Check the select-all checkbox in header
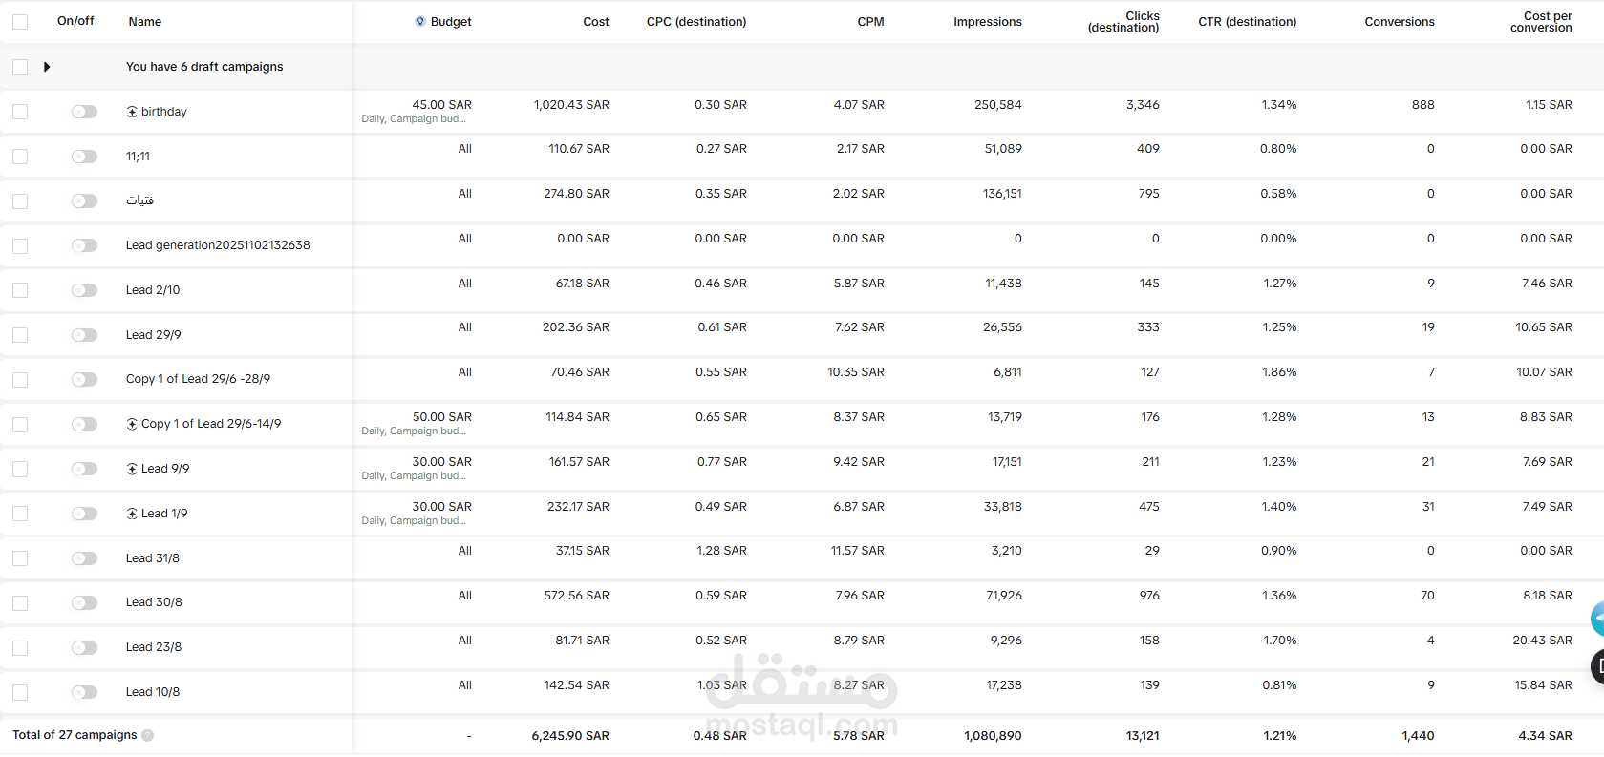Image resolution: width=1604 pixels, height=757 pixels. pos(20,21)
